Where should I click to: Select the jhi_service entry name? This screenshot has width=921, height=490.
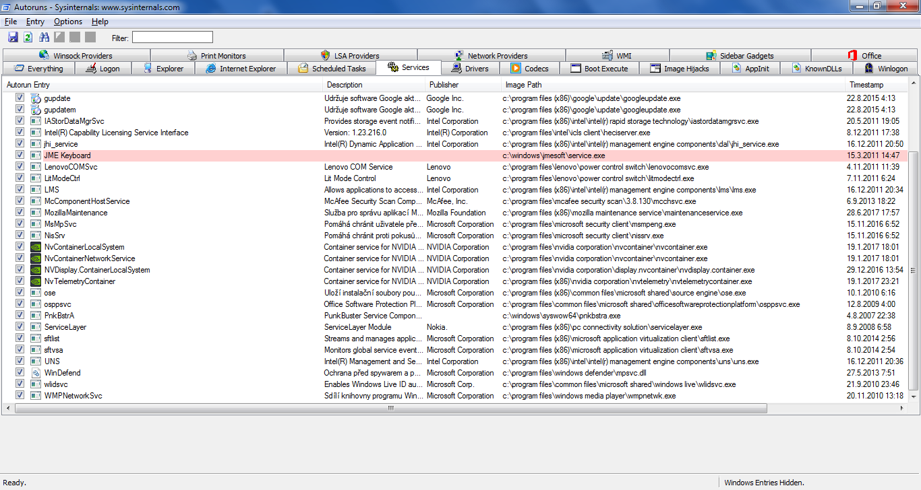point(61,144)
